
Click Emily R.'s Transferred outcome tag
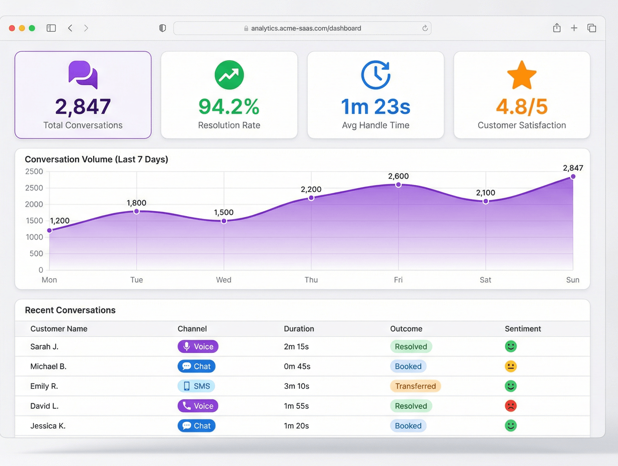(x=416, y=386)
